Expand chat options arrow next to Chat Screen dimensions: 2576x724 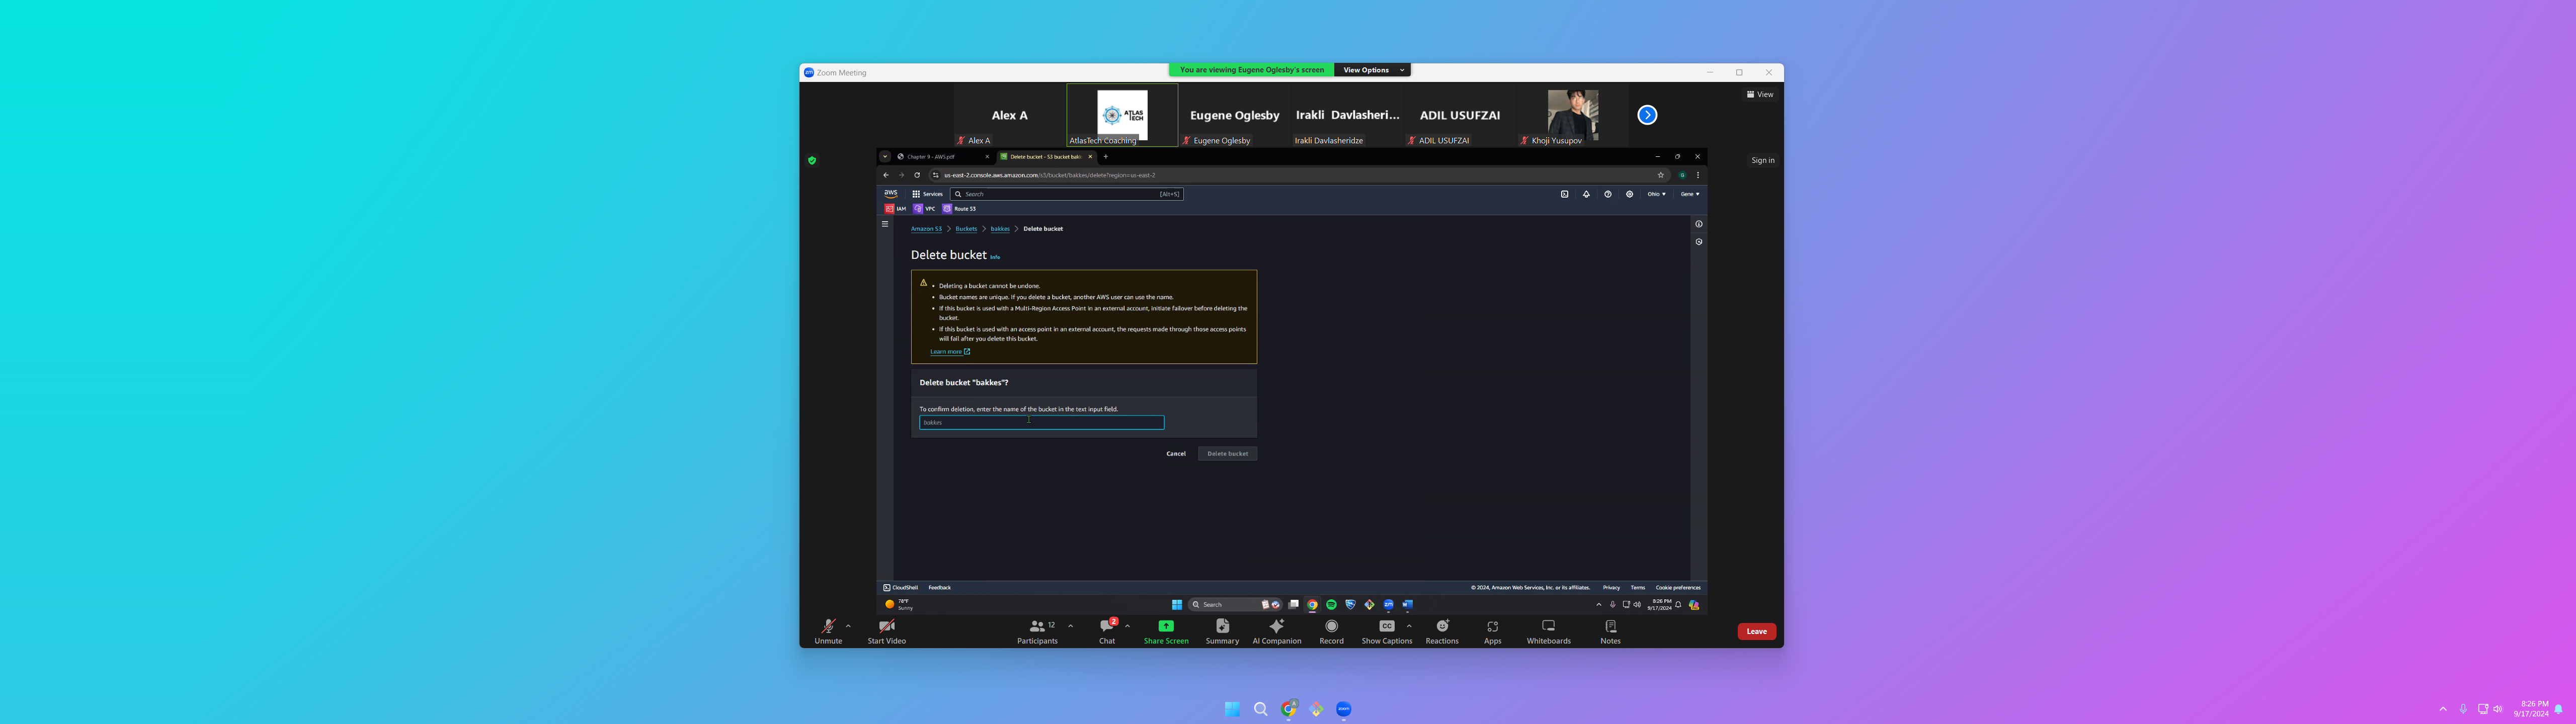click(1127, 626)
